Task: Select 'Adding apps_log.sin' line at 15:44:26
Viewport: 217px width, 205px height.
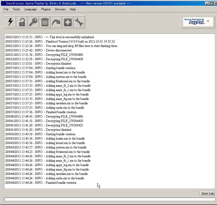Action: tap(47, 165)
